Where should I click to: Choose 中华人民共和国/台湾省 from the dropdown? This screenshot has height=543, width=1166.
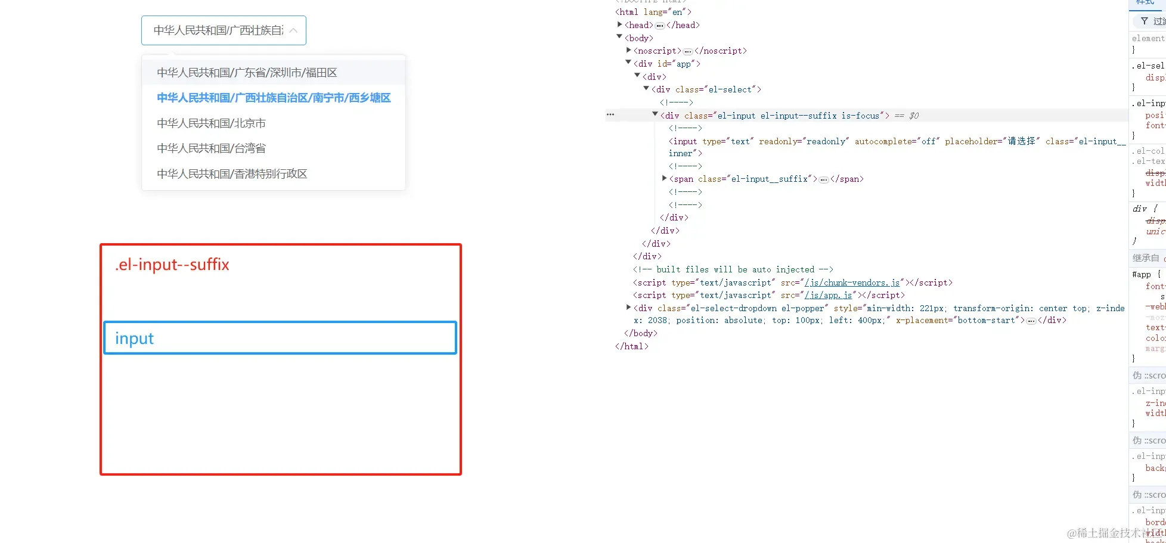tap(274, 148)
